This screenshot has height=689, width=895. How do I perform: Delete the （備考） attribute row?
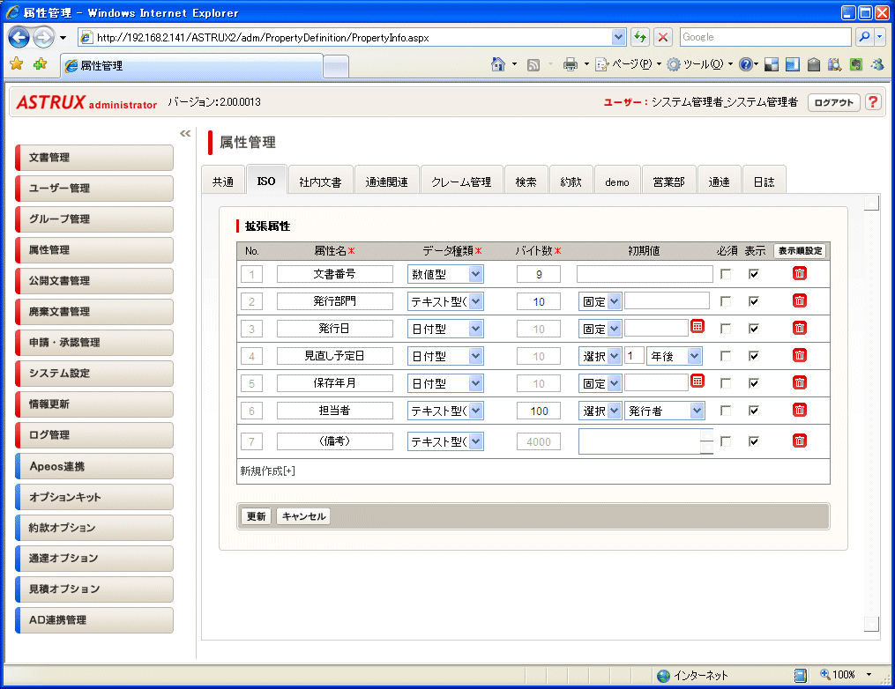(x=799, y=441)
